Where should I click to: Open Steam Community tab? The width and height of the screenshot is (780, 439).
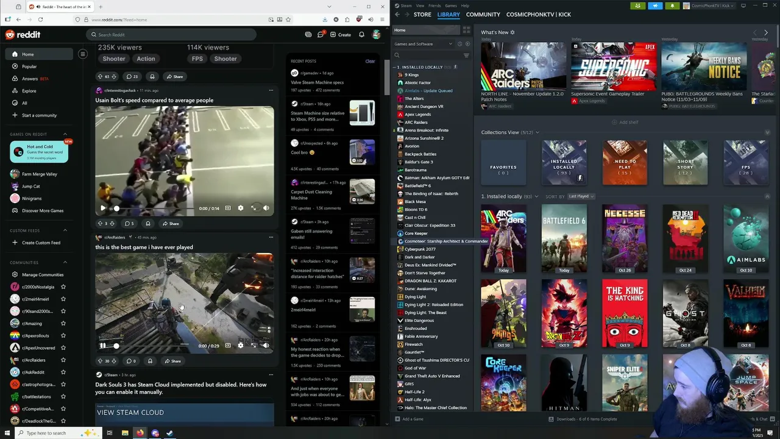(x=483, y=15)
